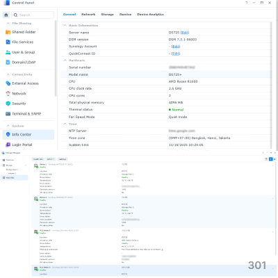The width and height of the screenshot is (278, 278).
Task: Click the Storage Manager filter icon
Action: click(266, 159)
